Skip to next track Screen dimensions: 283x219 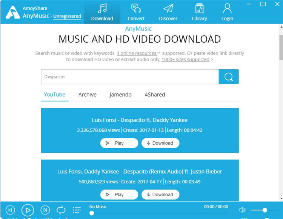click(45, 210)
